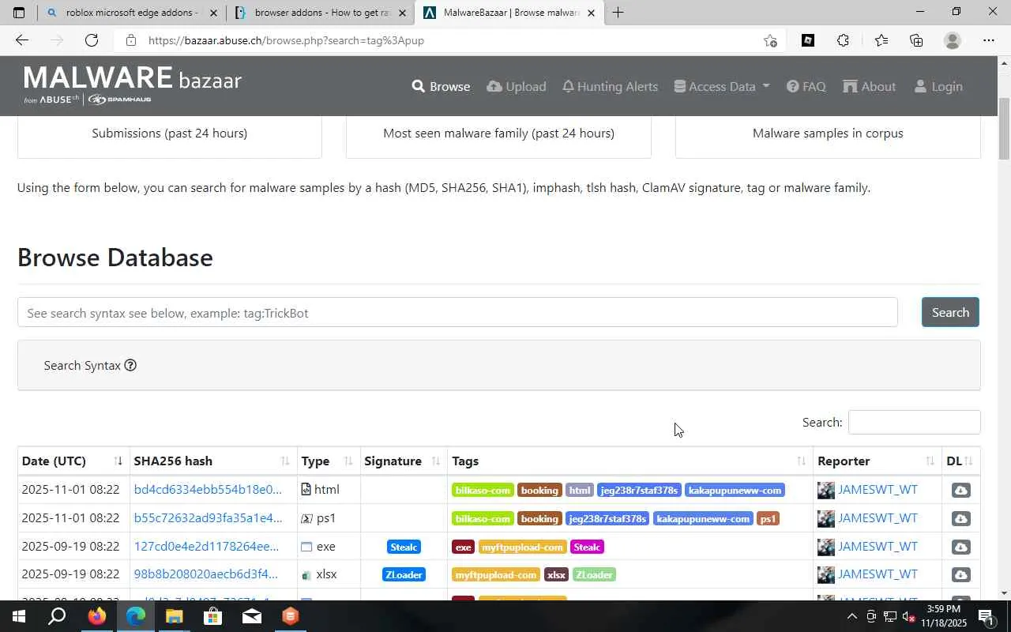Open Microsoft Store from the taskbar
Viewport: 1011px width, 632px height.
(212, 616)
